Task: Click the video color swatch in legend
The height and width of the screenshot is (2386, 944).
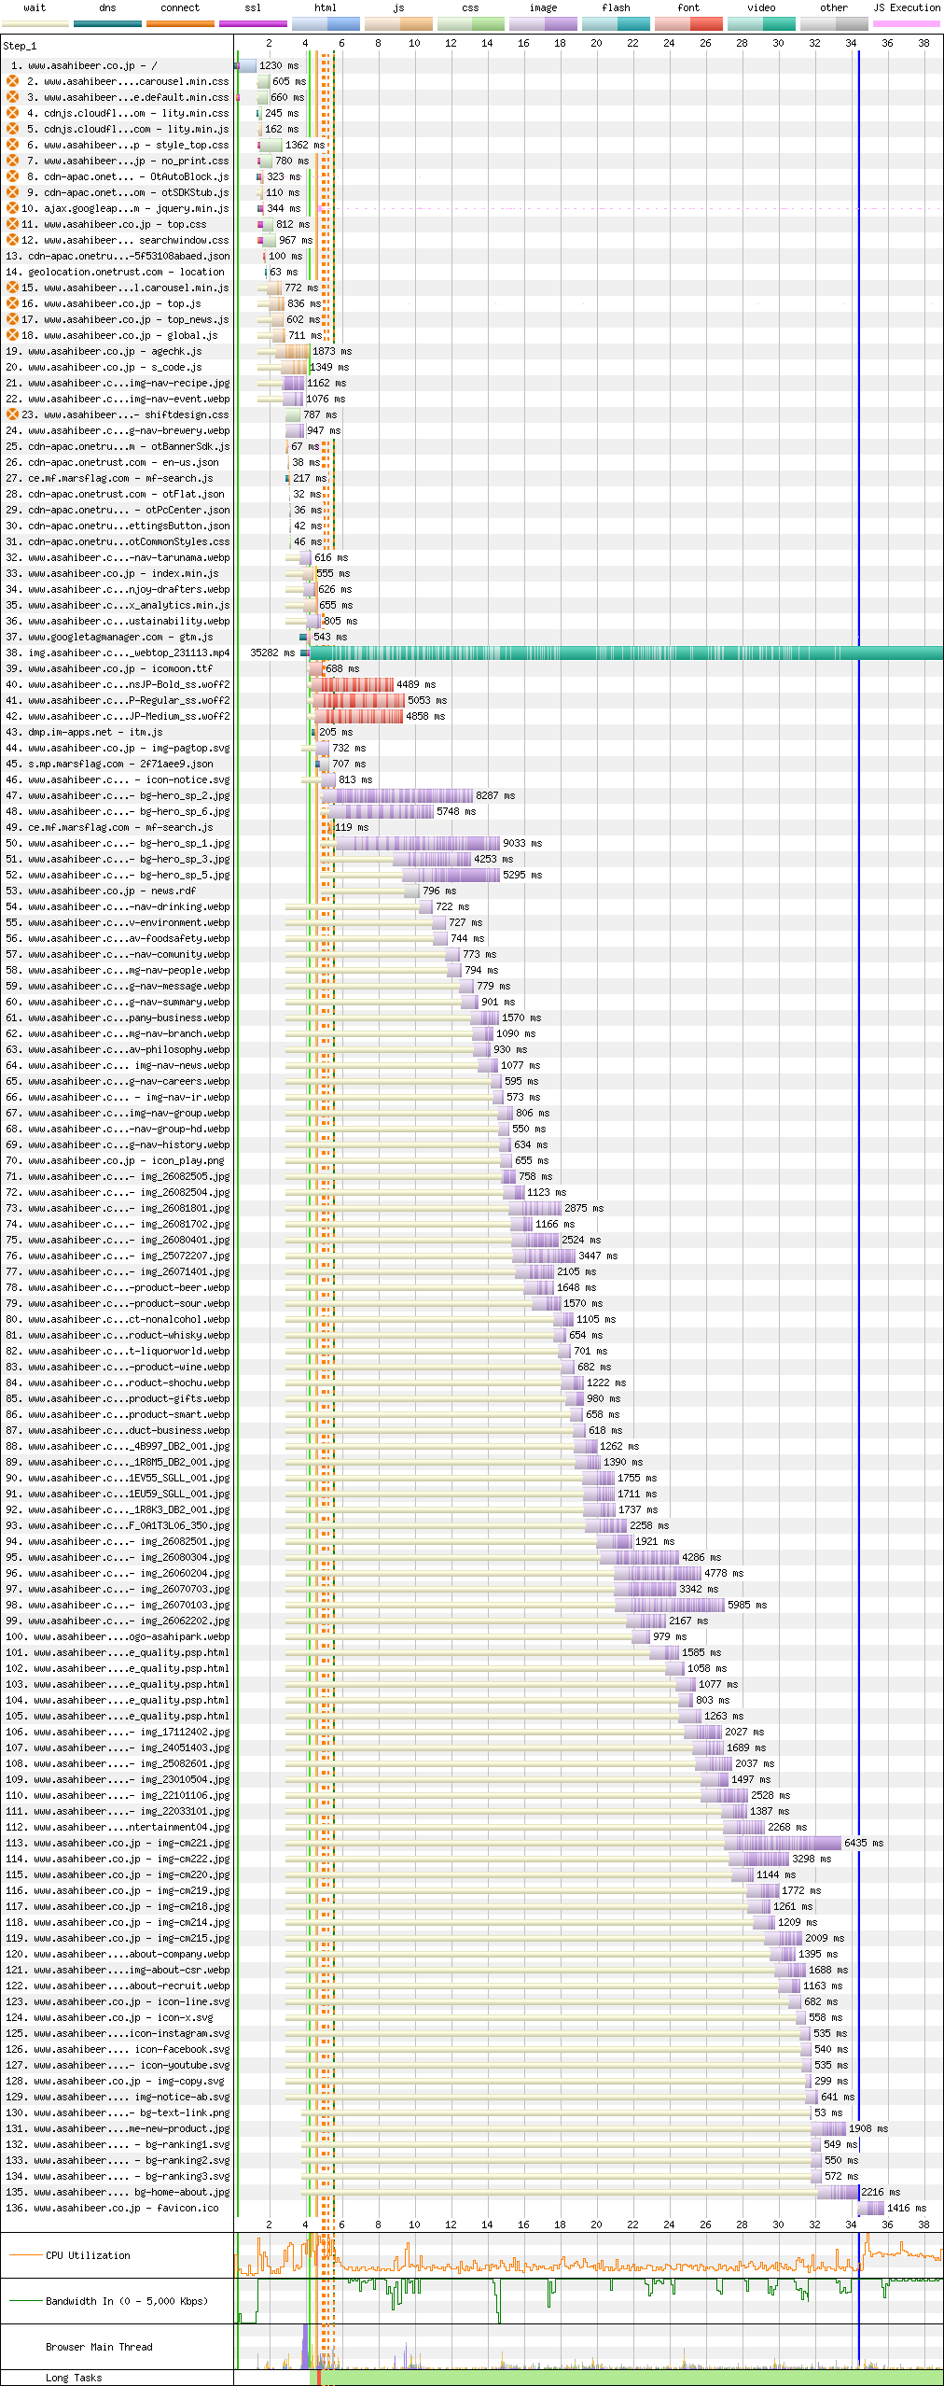Action: pyautogui.click(x=761, y=23)
